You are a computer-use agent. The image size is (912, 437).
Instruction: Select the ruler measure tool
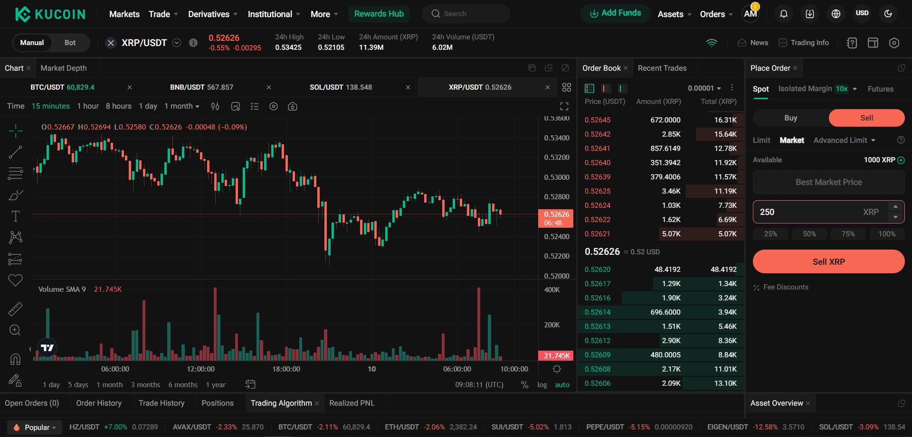[x=15, y=309]
